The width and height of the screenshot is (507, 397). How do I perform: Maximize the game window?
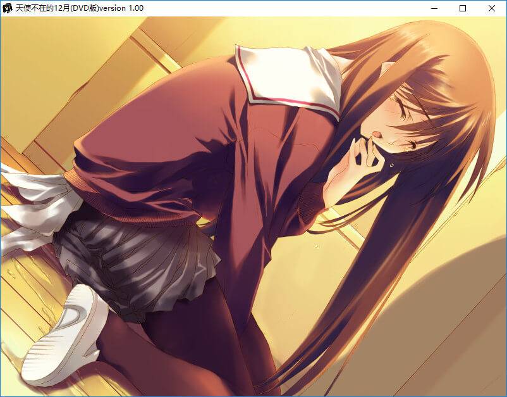pyautogui.click(x=463, y=8)
